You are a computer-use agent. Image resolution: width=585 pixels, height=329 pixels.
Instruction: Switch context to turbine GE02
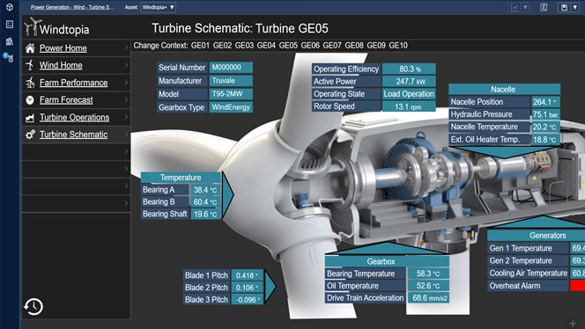[x=222, y=46]
